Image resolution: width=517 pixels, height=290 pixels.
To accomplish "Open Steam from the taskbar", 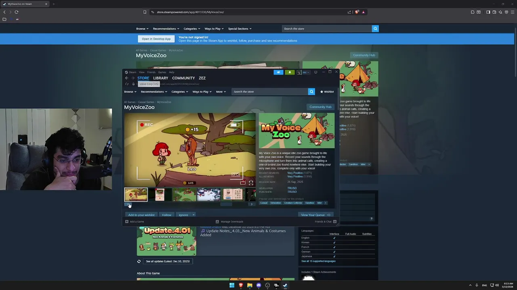I will pyautogui.click(x=285, y=285).
